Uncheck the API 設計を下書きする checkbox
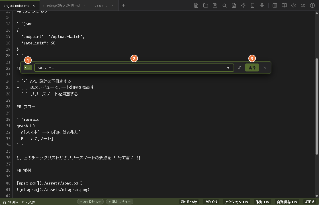 24,81
